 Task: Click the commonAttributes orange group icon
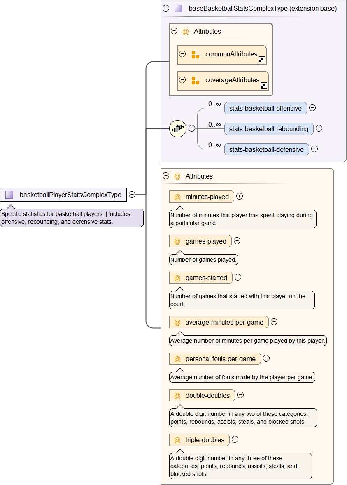coord(195,54)
